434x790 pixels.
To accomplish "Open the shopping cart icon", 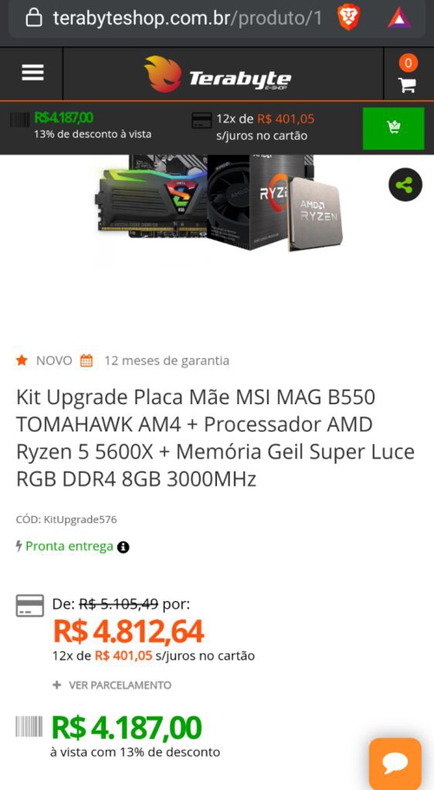I will pyautogui.click(x=407, y=85).
